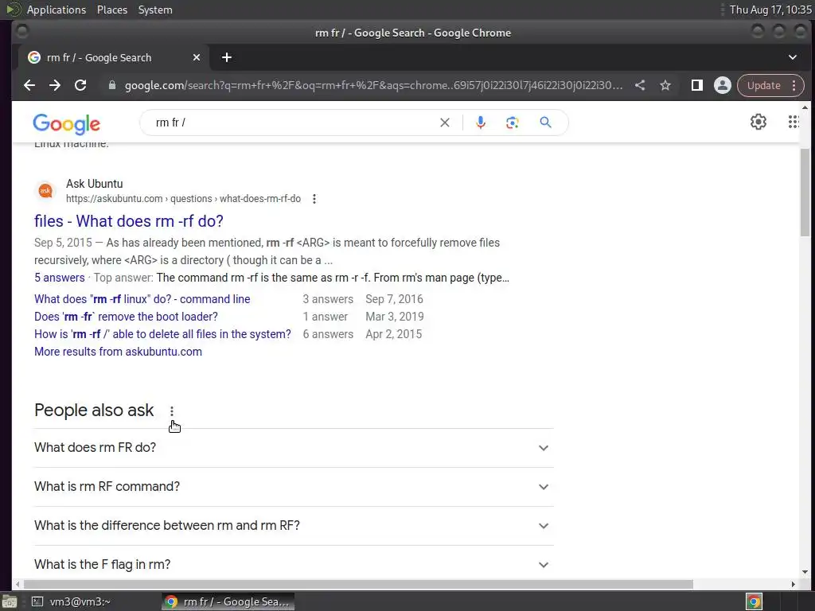This screenshot has height=611, width=815.
Task: Click the browser forward arrow
Action: 55,85
